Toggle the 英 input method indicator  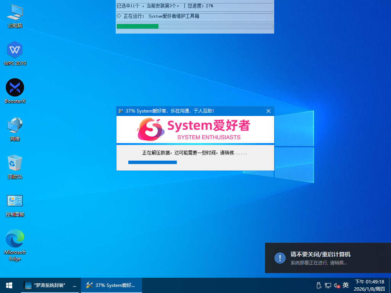pos(346,285)
